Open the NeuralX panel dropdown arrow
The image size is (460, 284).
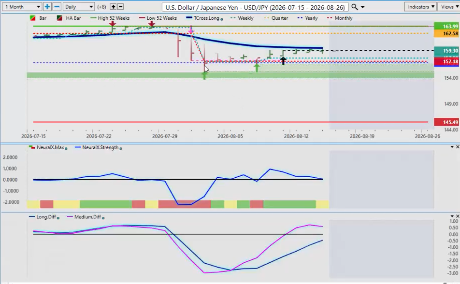click(452, 147)
